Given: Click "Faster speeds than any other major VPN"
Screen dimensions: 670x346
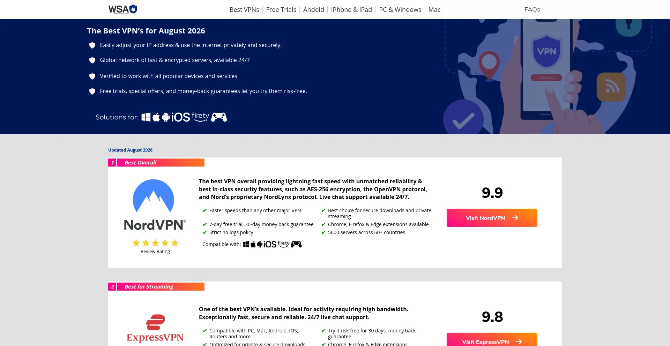Looking at the screenshot, I should 255,210.
